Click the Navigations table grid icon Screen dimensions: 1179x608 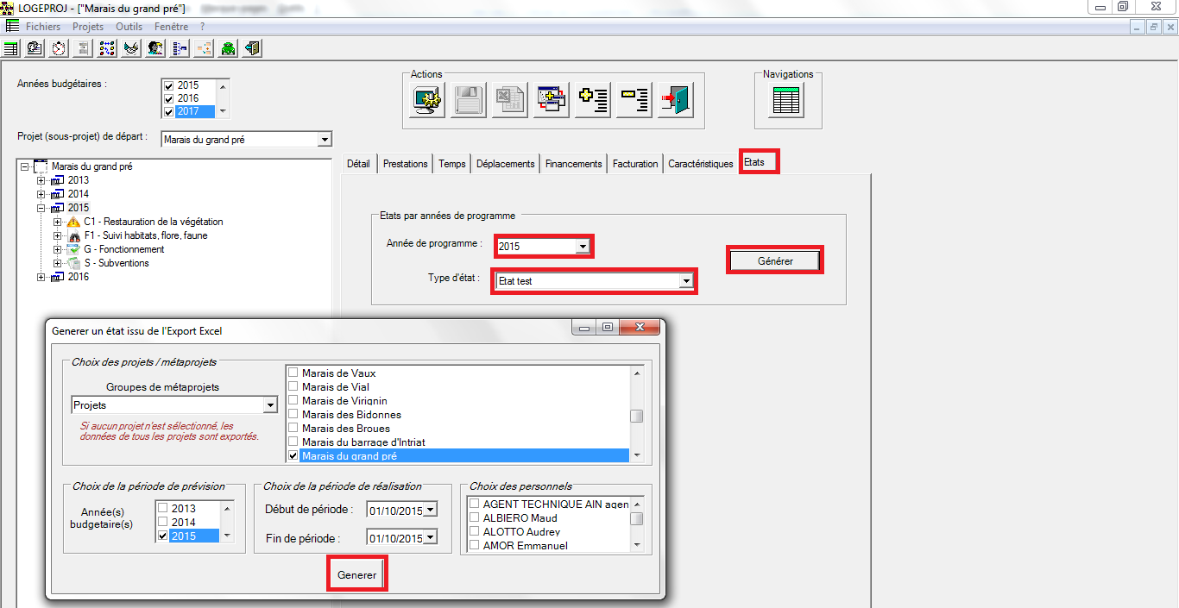coord(786,102)
